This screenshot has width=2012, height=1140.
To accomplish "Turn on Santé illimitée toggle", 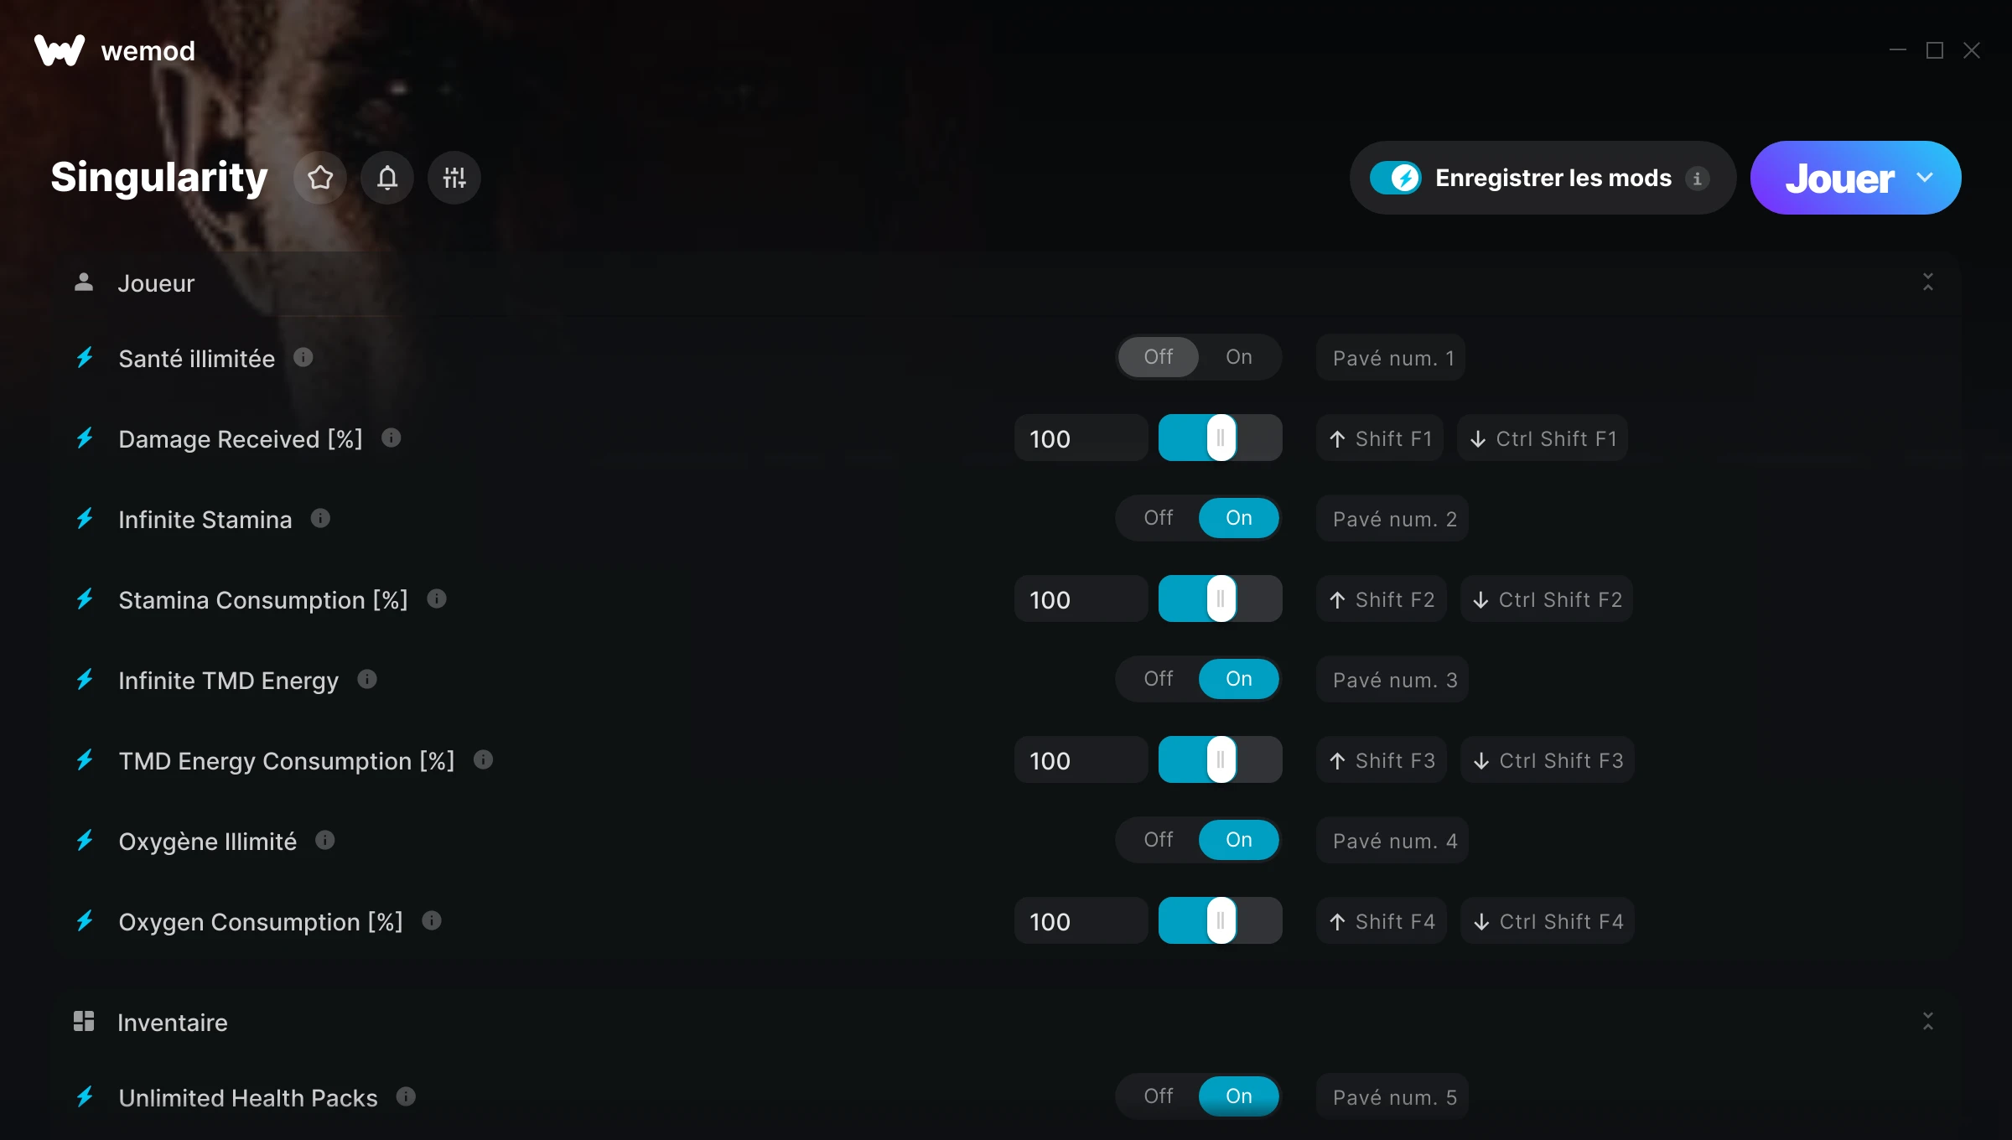I will (1238, 357).
